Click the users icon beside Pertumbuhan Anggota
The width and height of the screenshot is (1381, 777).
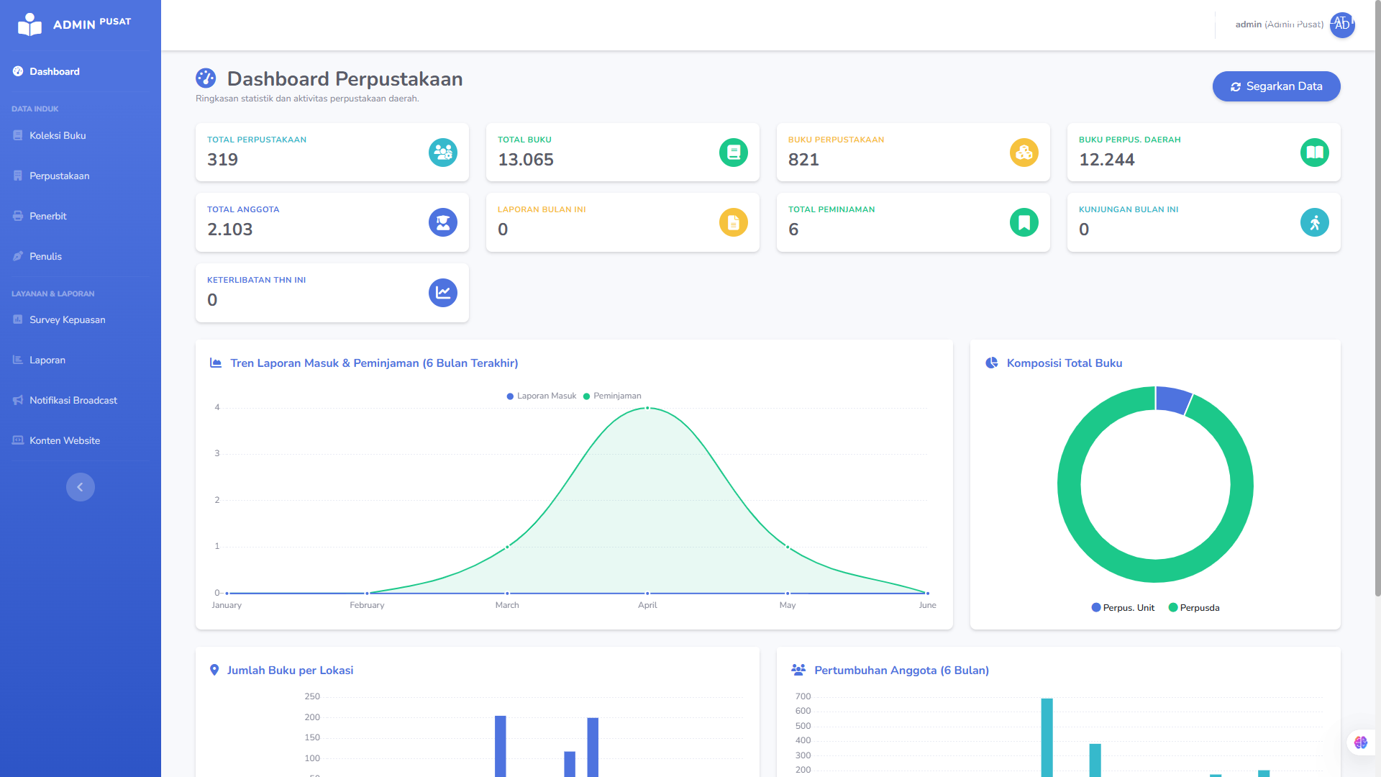[x=798, y=670]
